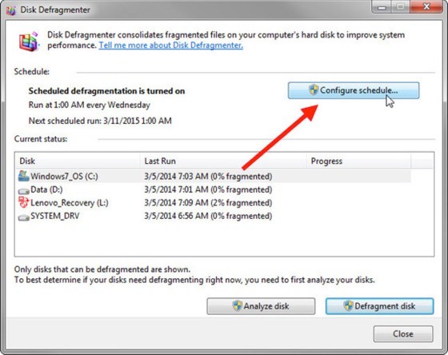Click the Scheduled defragmentation is turned on text
The height and width of the screenshot is (355, 448).
coord(106,91)
